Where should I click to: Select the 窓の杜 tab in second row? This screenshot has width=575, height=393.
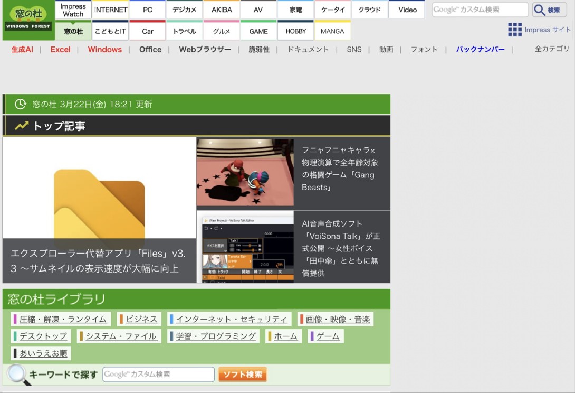point(73,31)
